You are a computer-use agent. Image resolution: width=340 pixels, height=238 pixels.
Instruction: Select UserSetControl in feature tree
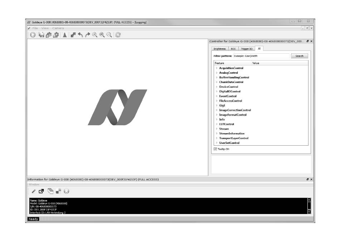click(x=229, y=143)
